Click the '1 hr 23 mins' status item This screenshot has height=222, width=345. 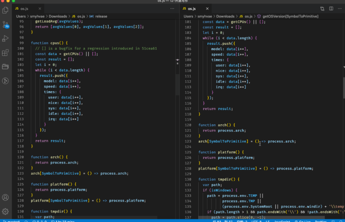pos(63,221)
